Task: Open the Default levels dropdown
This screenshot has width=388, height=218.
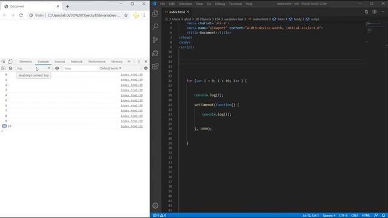Action: point(110,68)
